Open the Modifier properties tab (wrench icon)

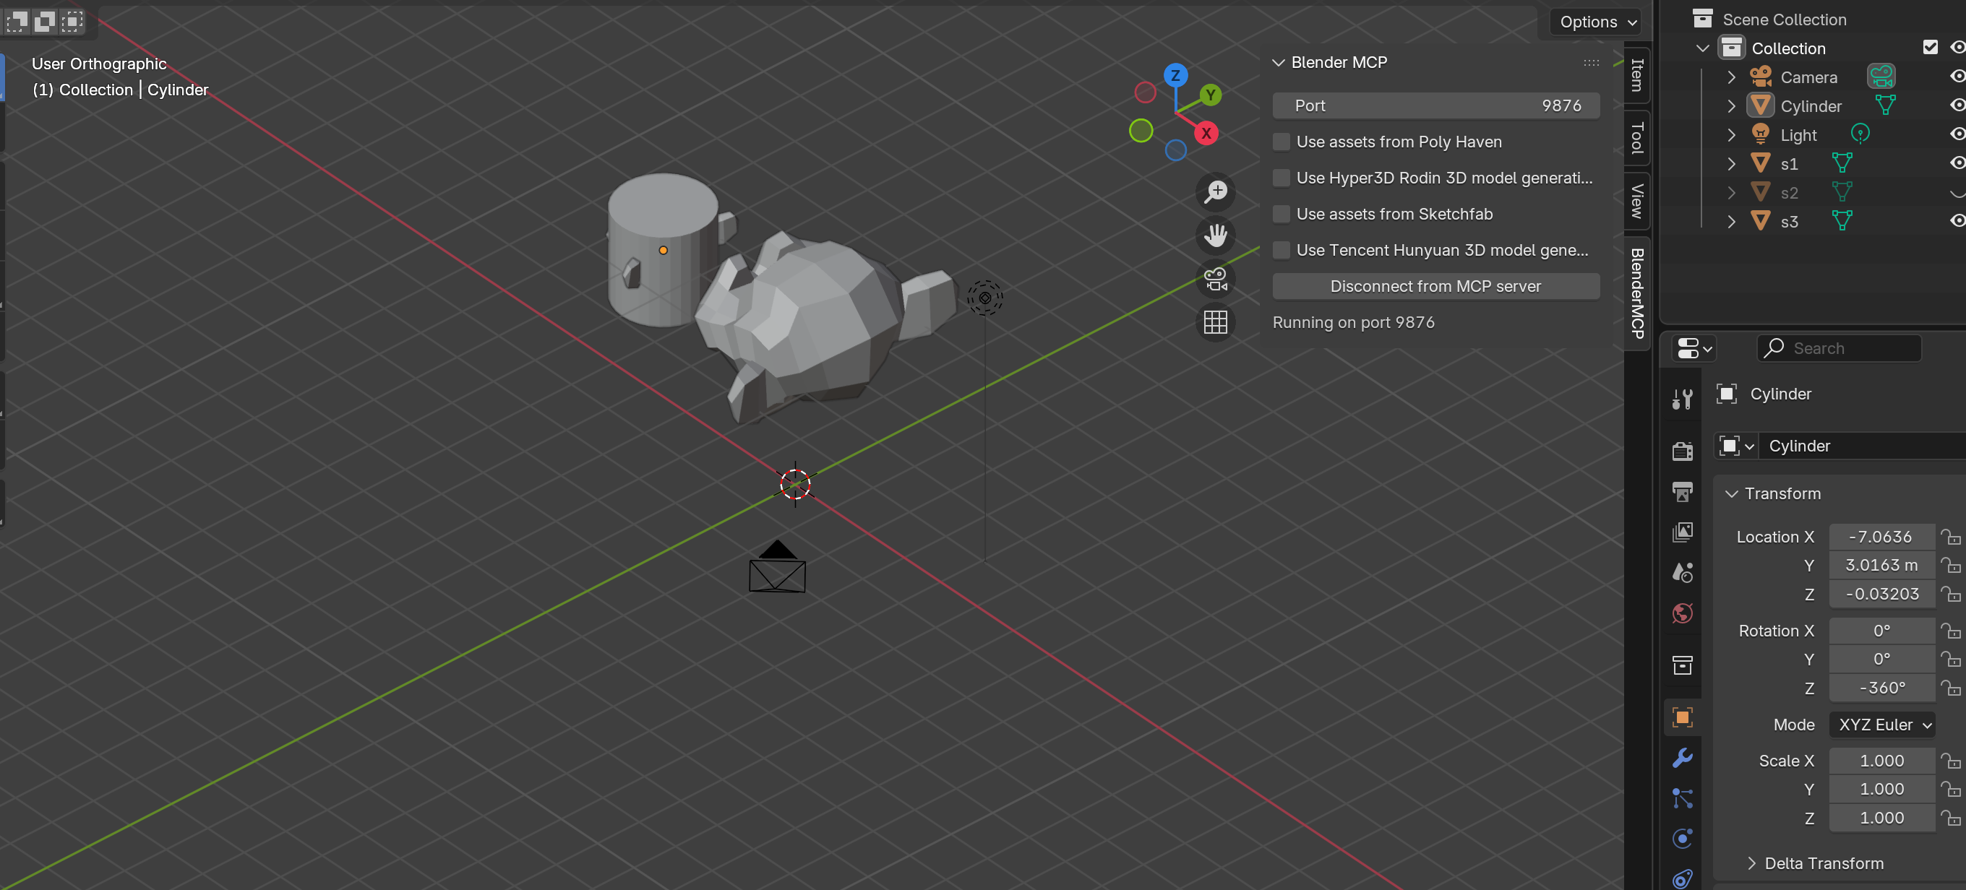1682,757
